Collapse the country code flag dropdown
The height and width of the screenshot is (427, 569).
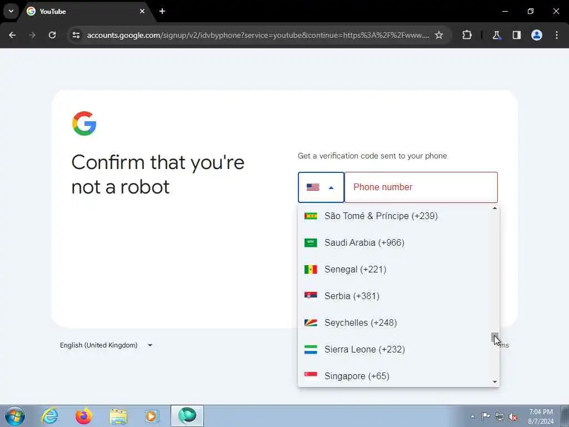pos(321,187)
